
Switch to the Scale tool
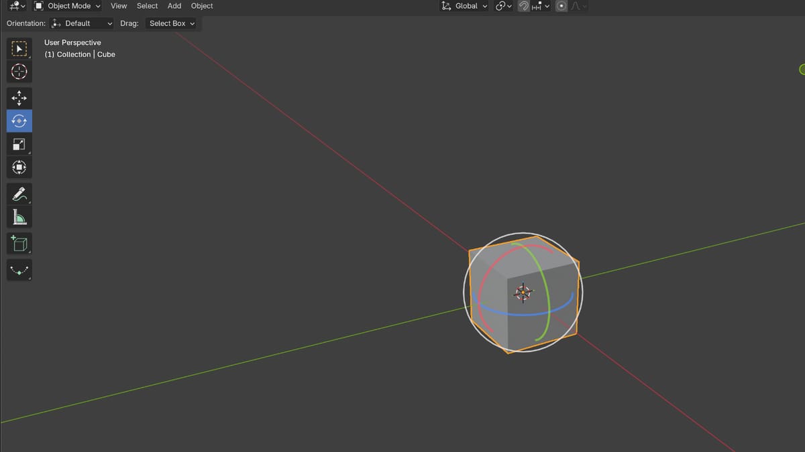19,144
